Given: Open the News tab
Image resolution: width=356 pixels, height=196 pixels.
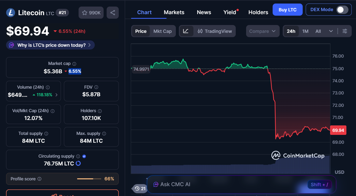Looking at the screenshot, I should pyautogui.click(x=204, y=12).
